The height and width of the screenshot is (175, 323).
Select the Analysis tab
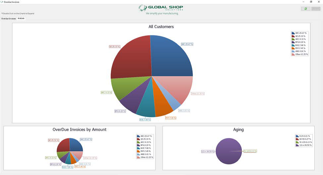[21, 19]
